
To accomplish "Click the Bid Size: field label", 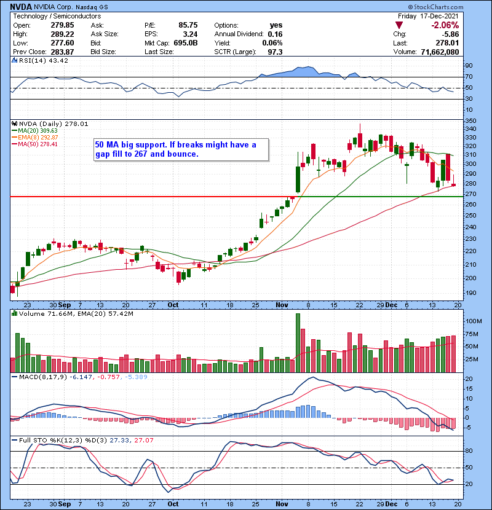I will pos(103,52).
